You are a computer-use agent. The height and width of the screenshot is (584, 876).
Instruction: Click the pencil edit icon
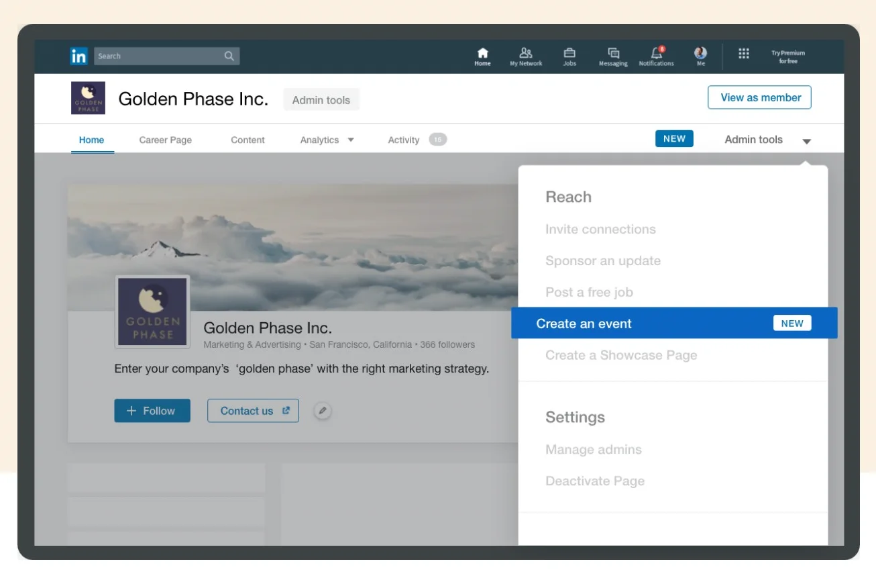pos(323,411)
